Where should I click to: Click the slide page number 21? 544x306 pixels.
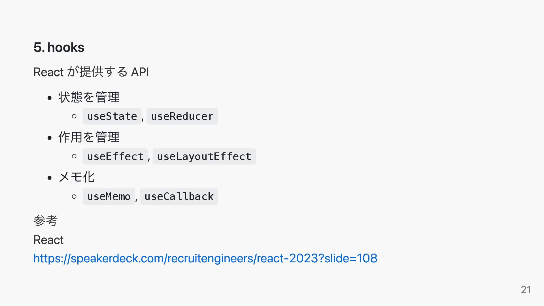526,290
